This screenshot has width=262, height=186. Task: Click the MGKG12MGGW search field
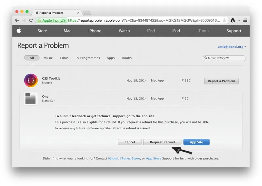coord(224,58)
